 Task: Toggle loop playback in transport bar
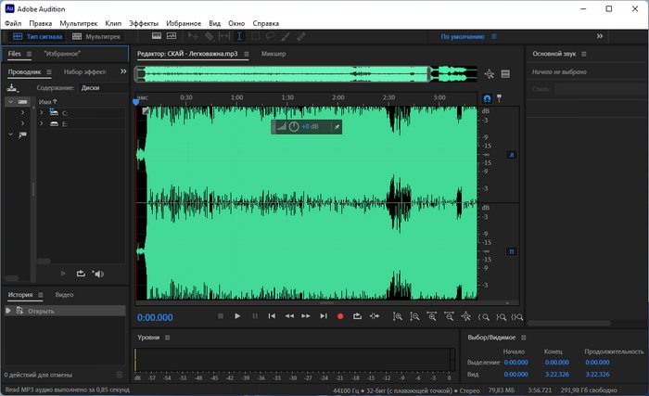coord(357,316)
